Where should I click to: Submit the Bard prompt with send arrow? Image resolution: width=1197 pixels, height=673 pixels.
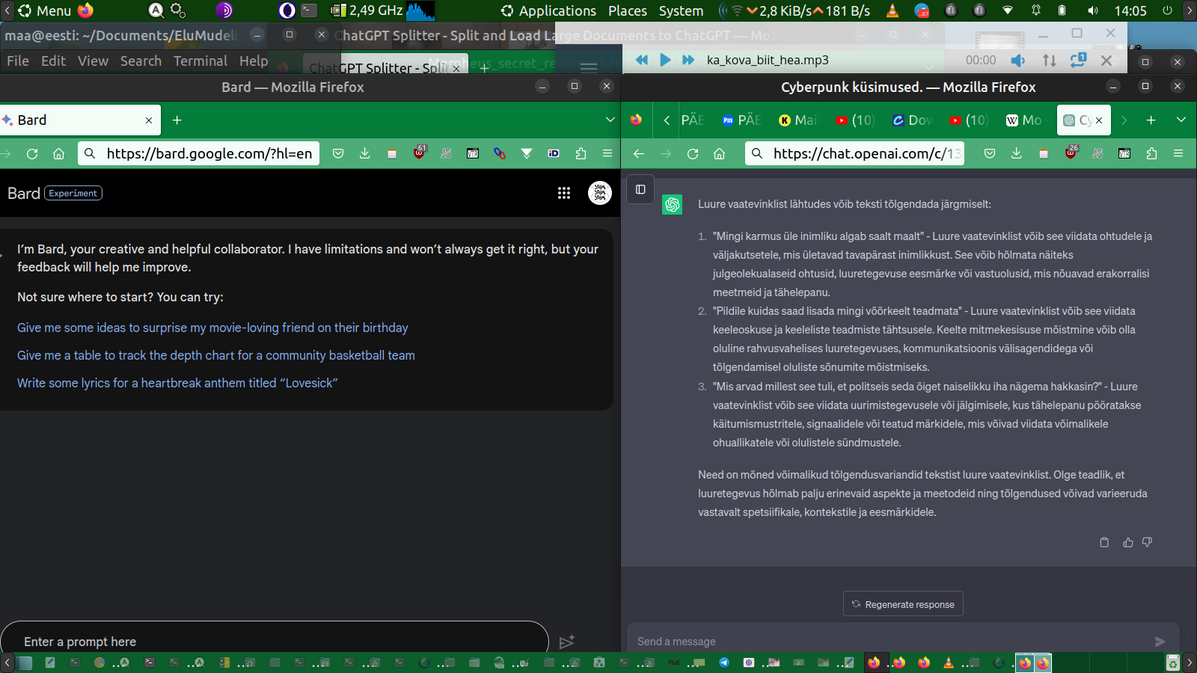point(567,642)
